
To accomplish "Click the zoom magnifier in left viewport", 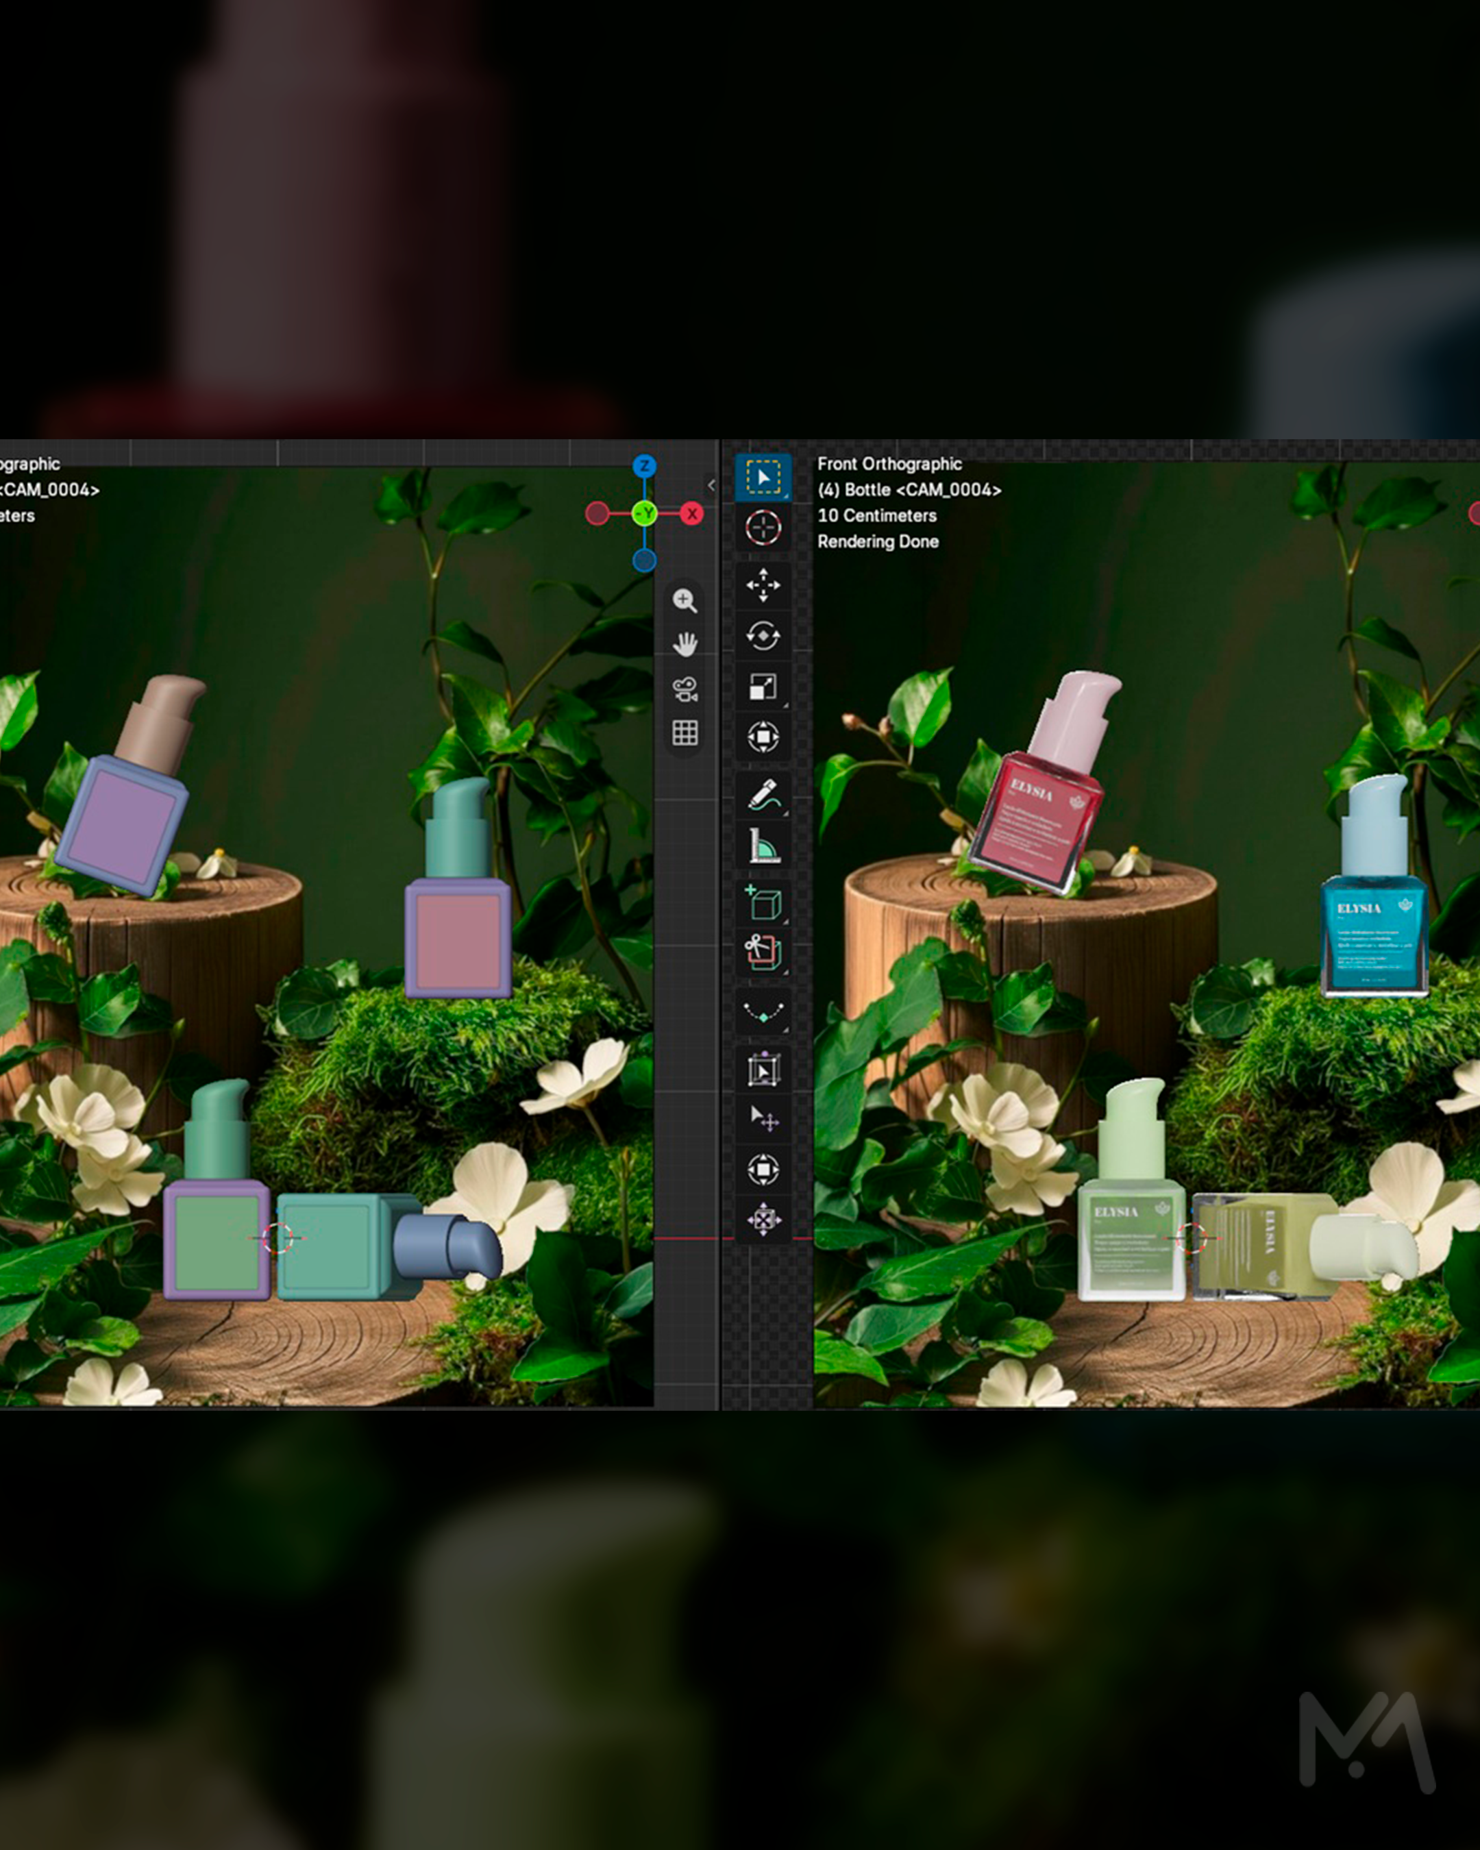I will click(684, 601).
